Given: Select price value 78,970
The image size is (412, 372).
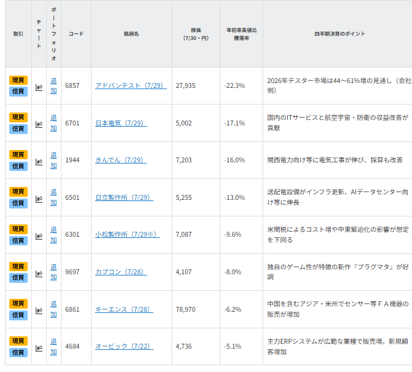Looking at the screenshot, I should coord(186,309).
